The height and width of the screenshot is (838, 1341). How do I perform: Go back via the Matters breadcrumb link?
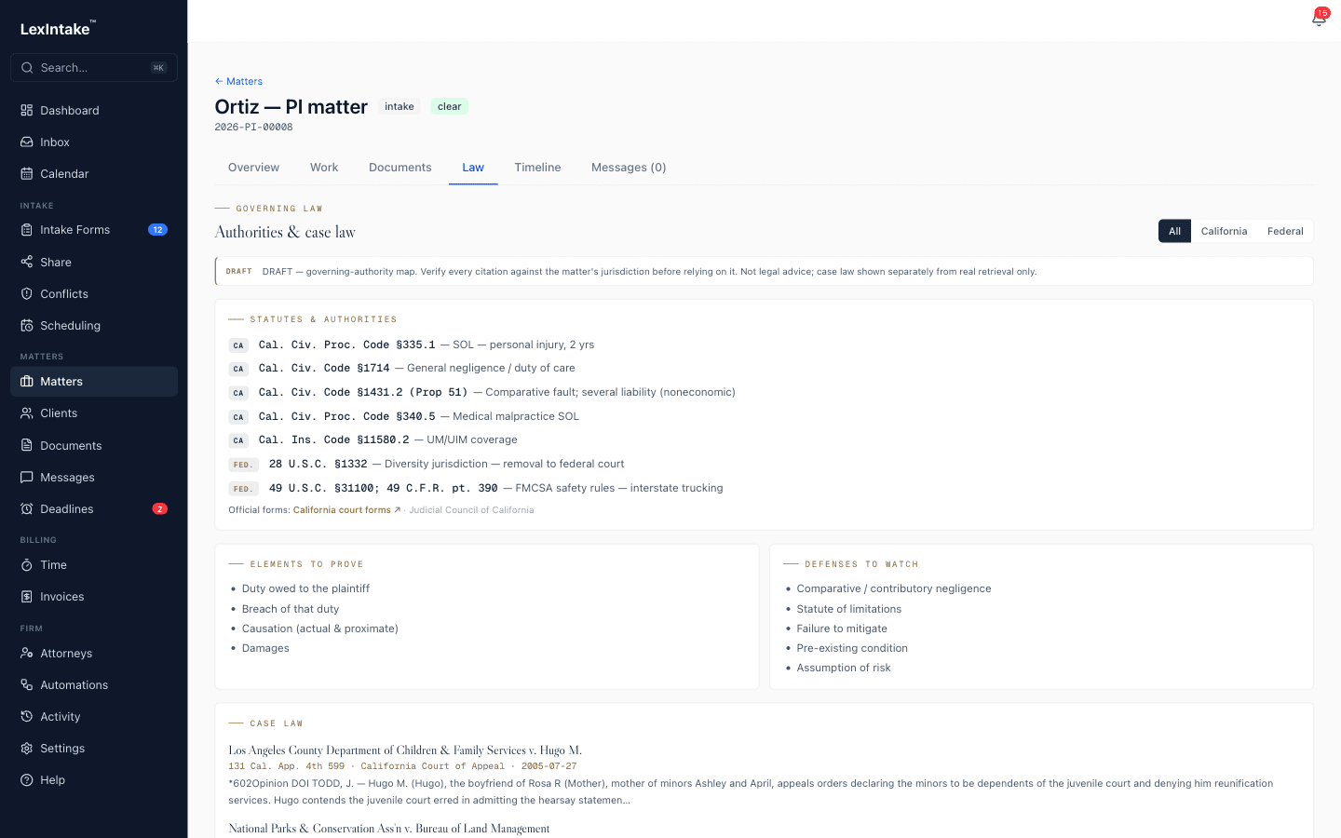[238, 81]
